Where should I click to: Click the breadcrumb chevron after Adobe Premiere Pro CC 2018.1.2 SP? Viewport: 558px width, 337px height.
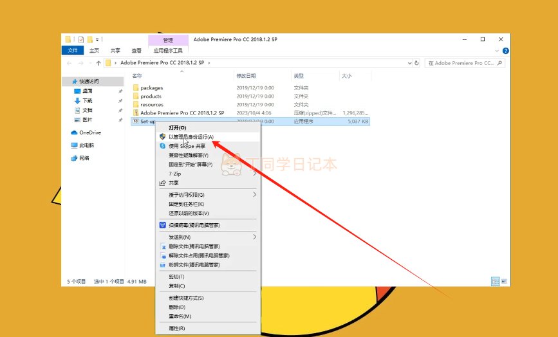pyautogui.click(x=209, y=63)
